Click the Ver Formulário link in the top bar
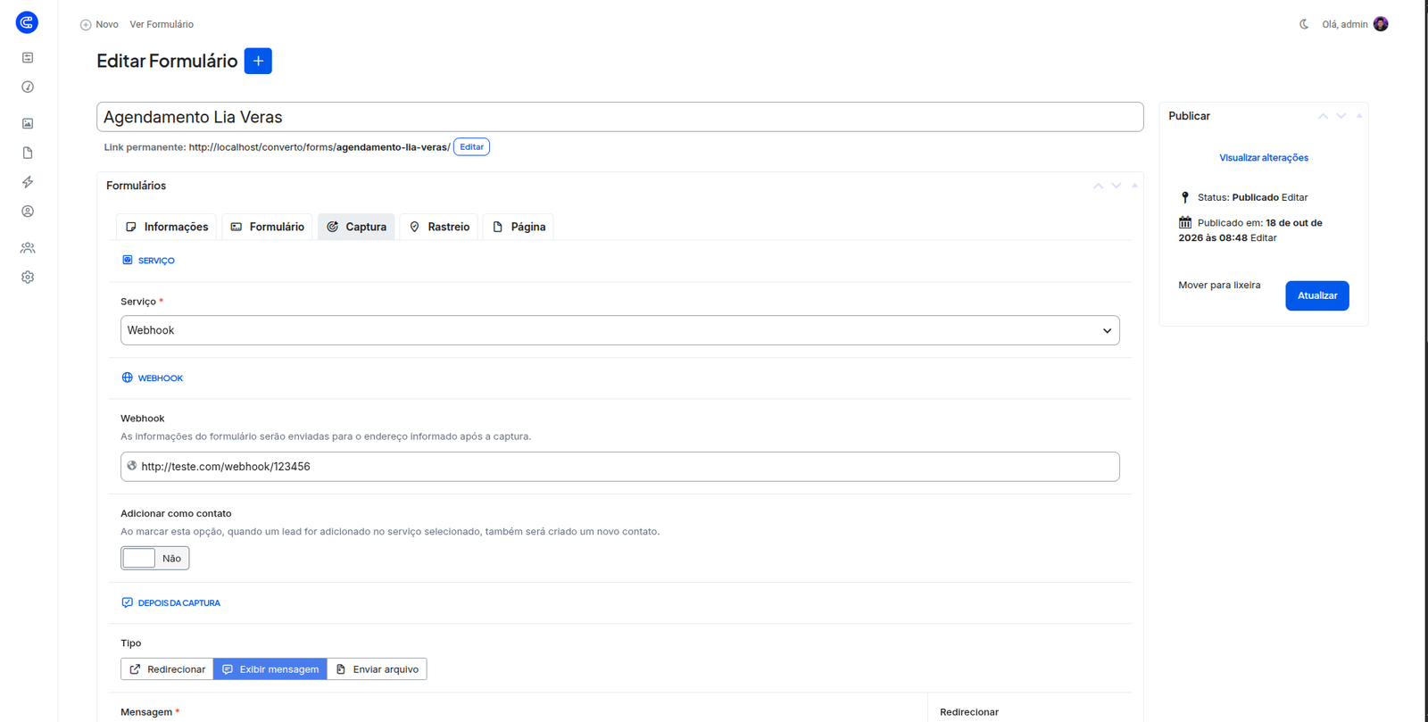 (x=162, y=25)
